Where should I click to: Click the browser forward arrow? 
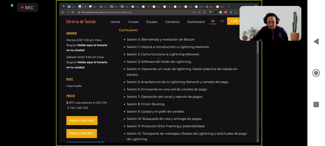click(x=68, y=12)
